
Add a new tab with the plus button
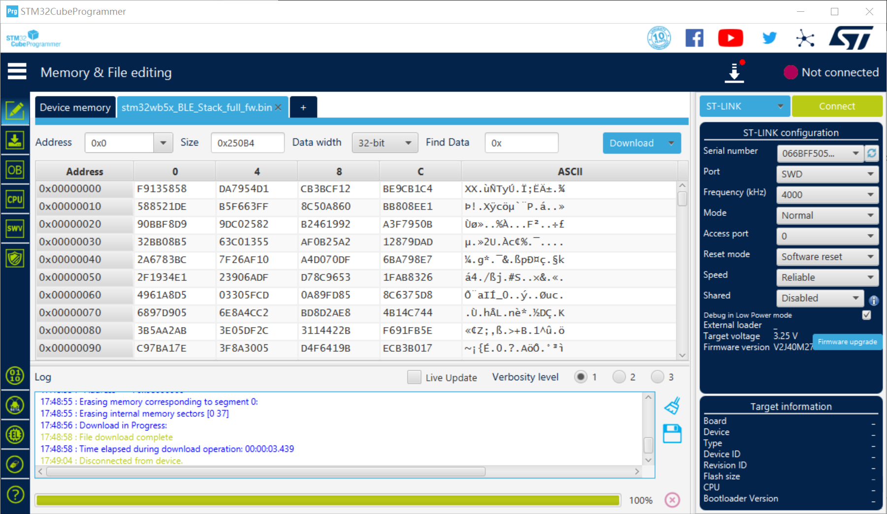tap(303, 107)
